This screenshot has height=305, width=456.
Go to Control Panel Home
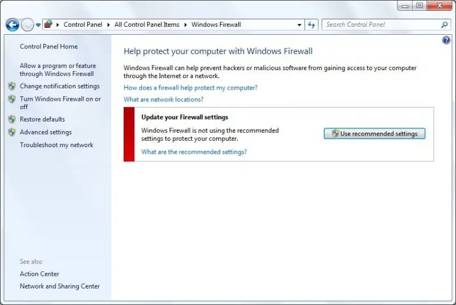coord(49,47)
